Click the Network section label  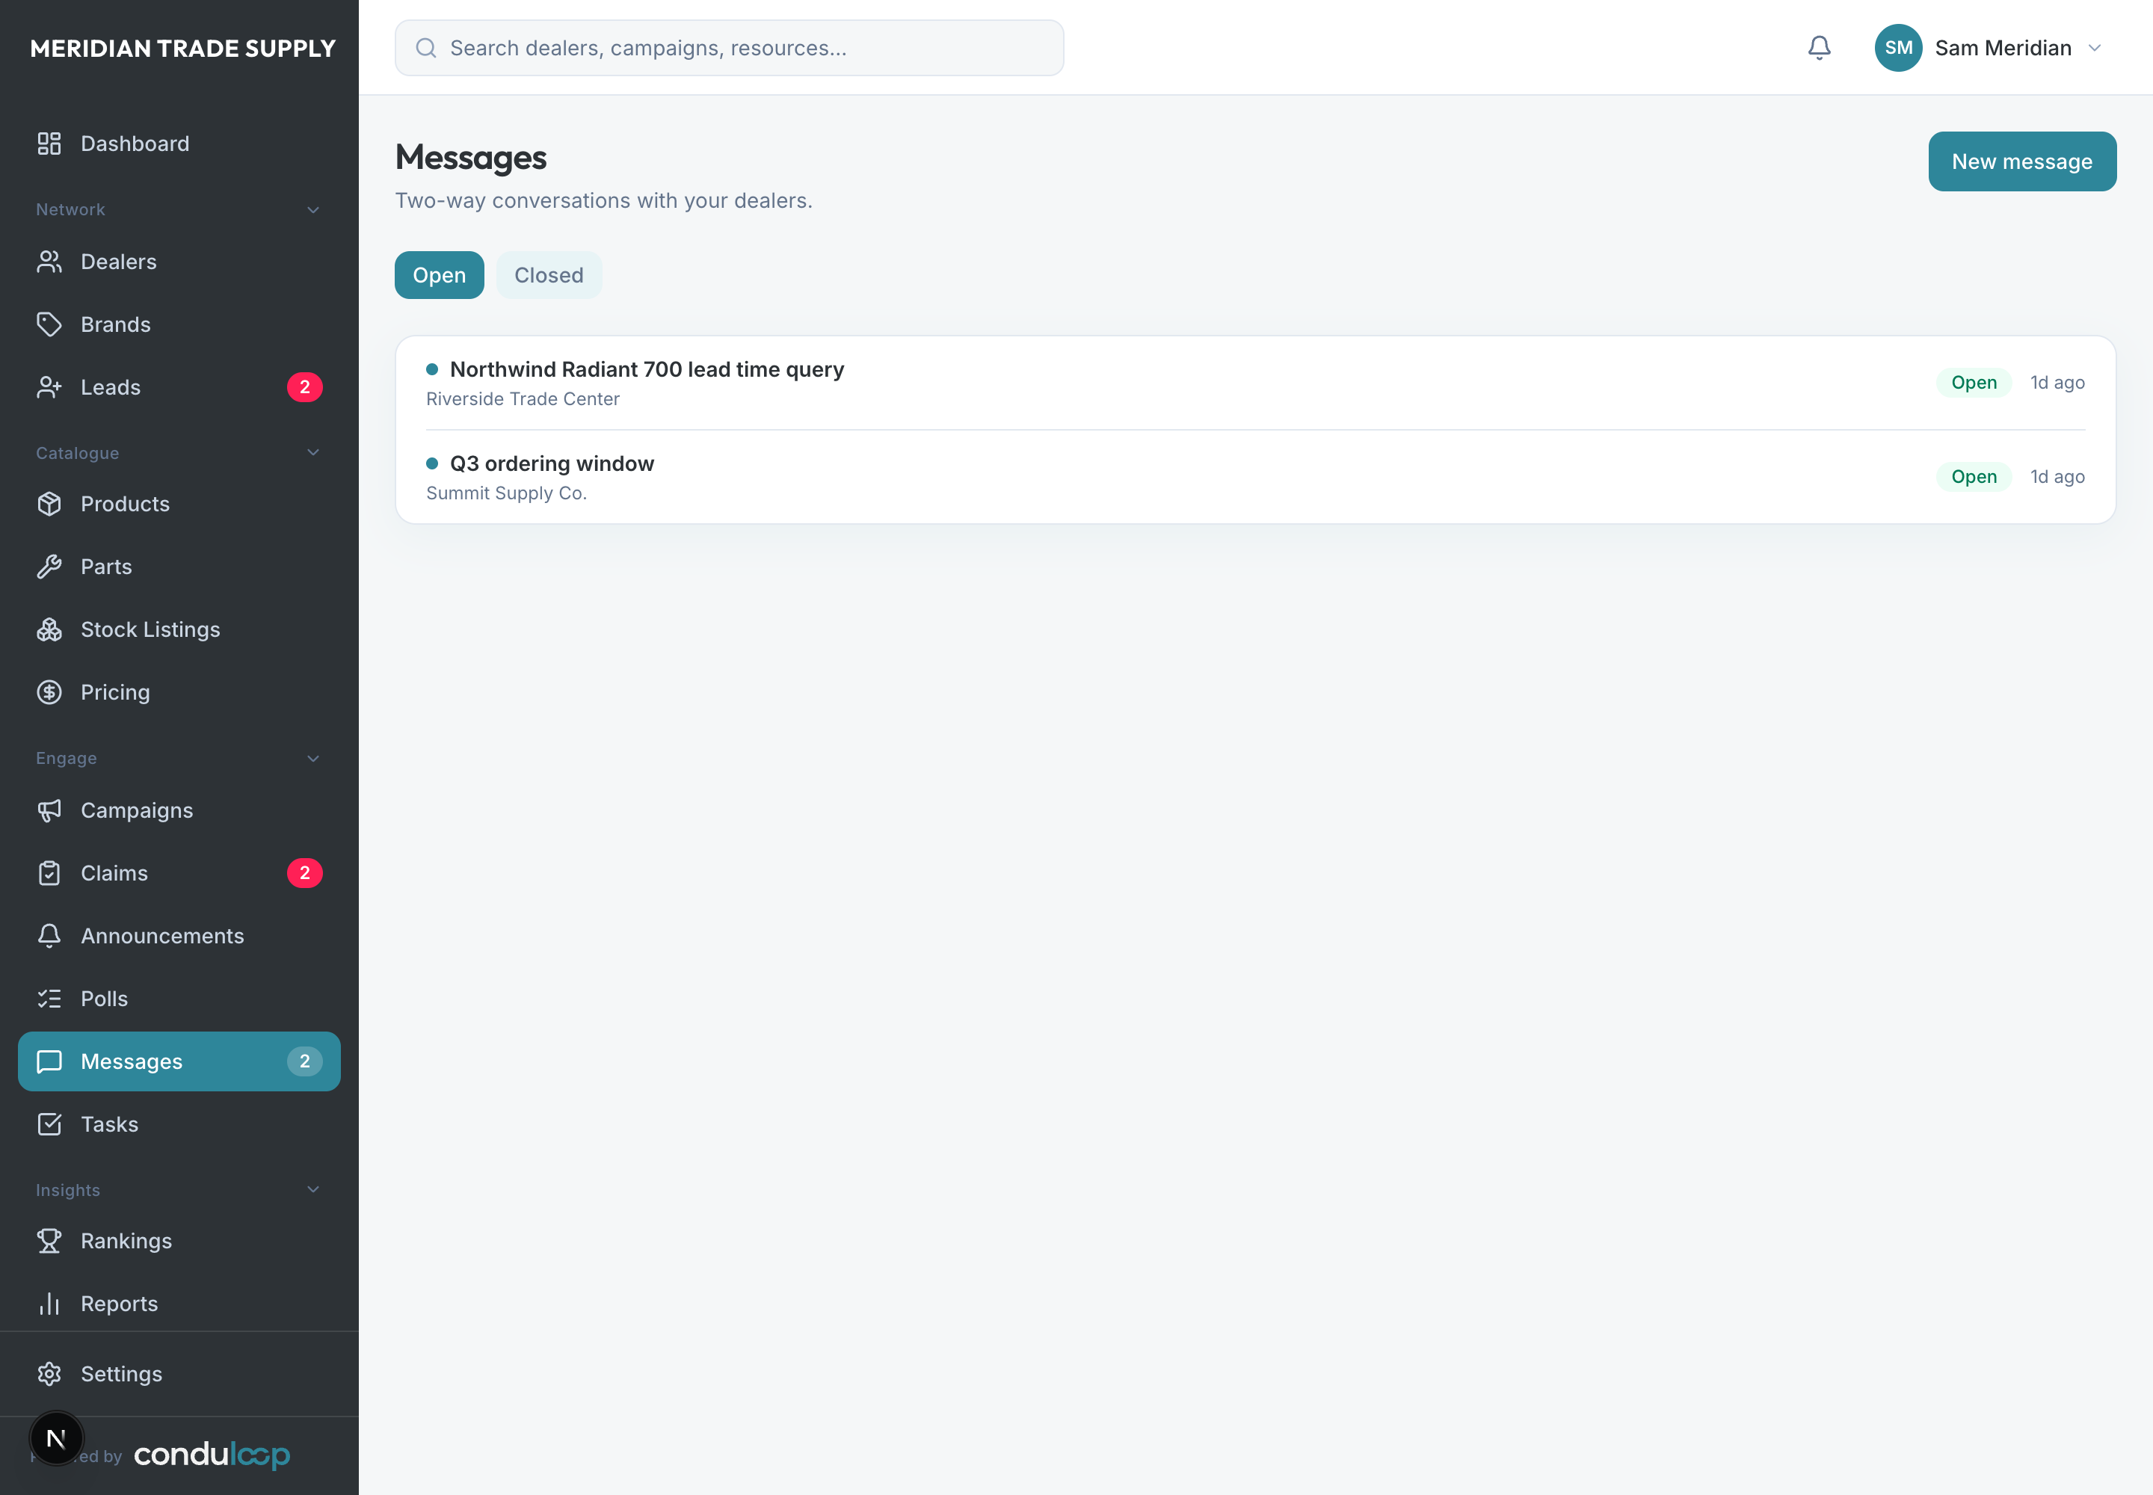[70, 210]
